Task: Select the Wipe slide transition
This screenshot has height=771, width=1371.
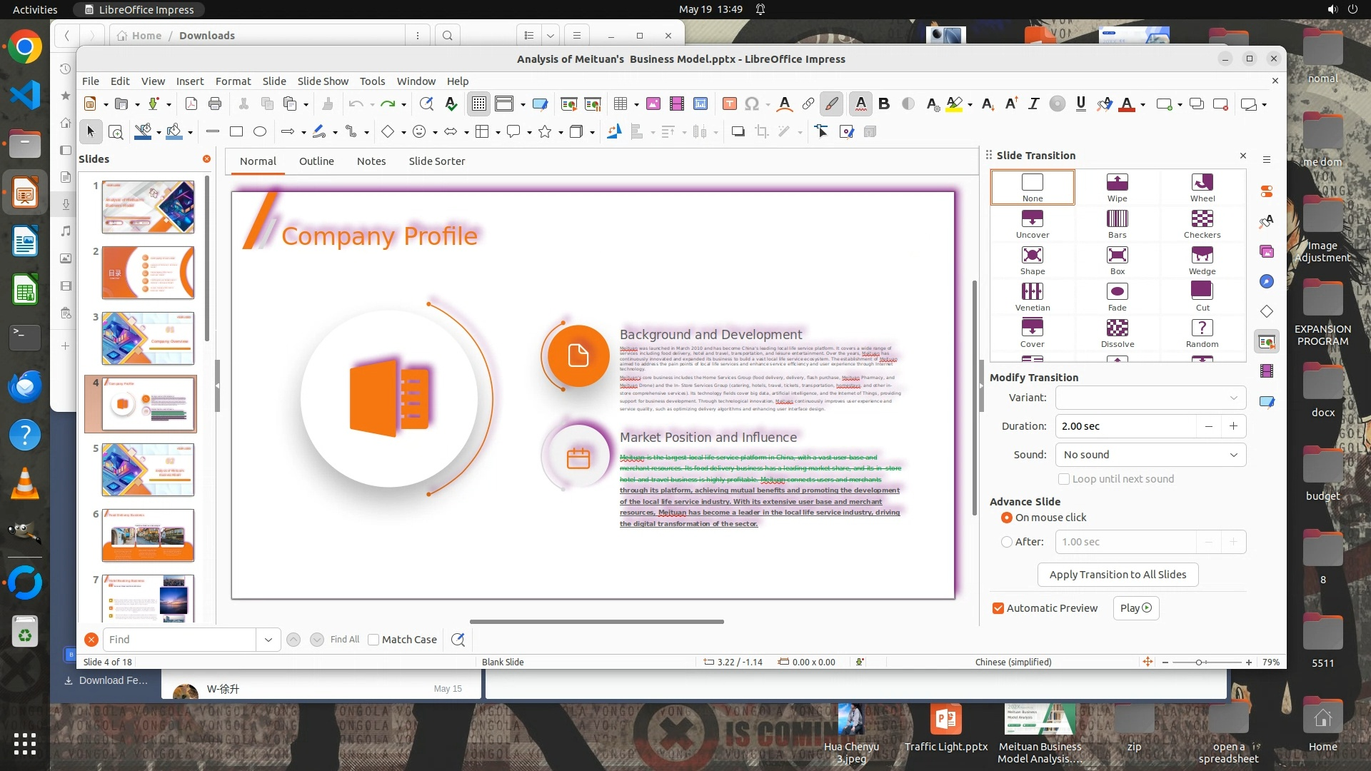Action: pos(1117,187)
